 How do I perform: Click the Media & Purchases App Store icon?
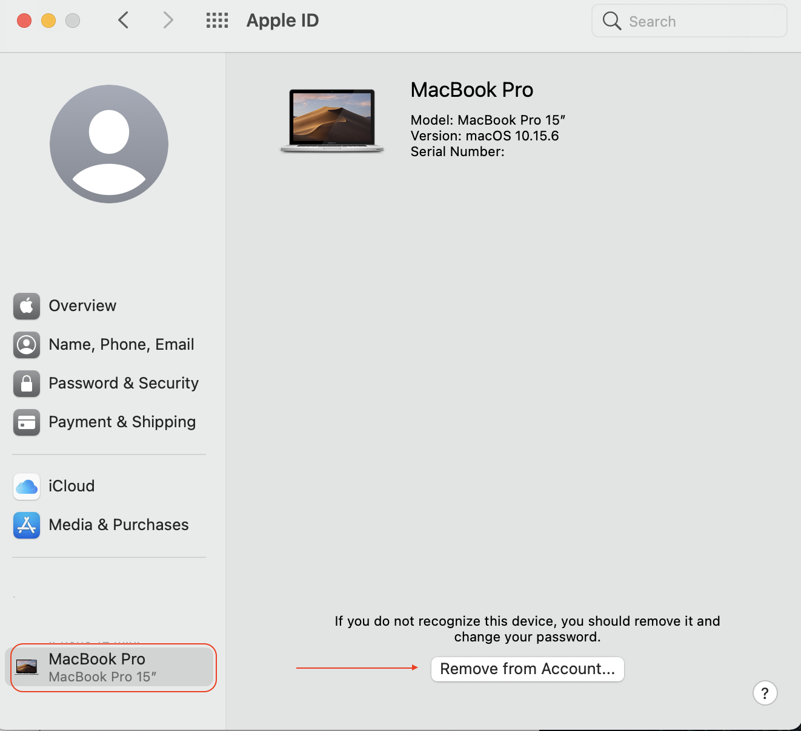pos(27,525)
